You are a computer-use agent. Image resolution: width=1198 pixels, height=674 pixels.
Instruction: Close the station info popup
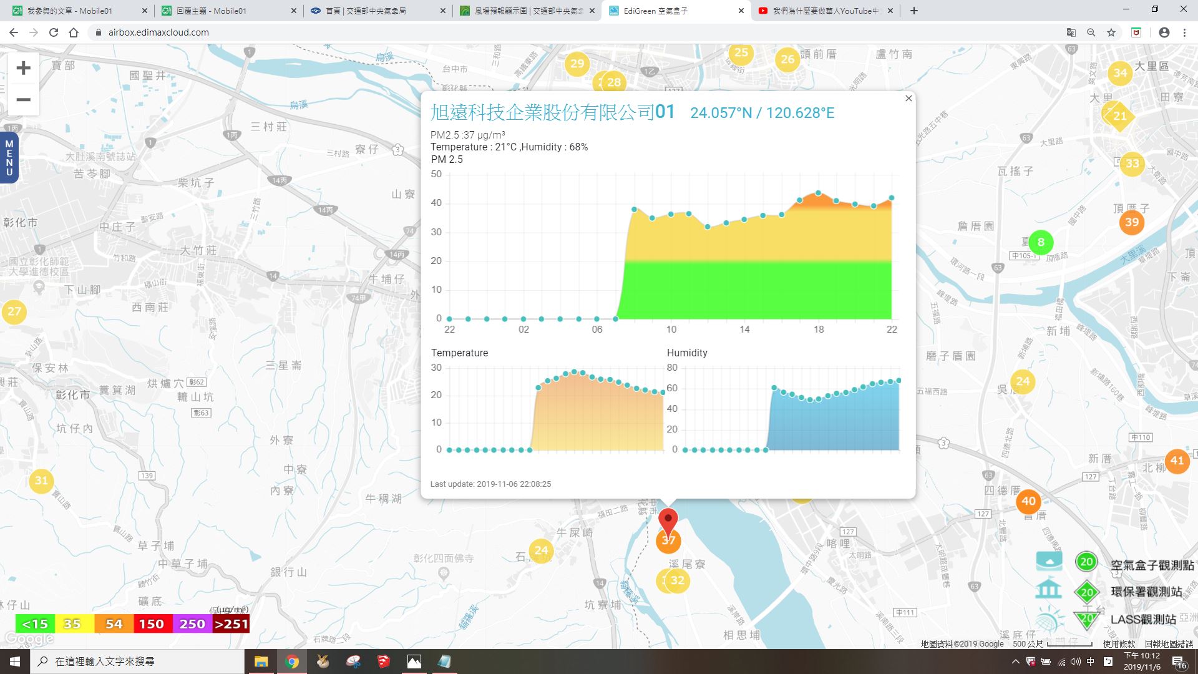908,98
